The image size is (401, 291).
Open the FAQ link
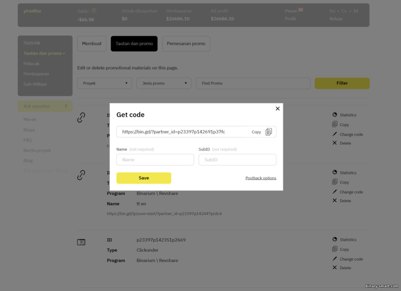point(28,140)
